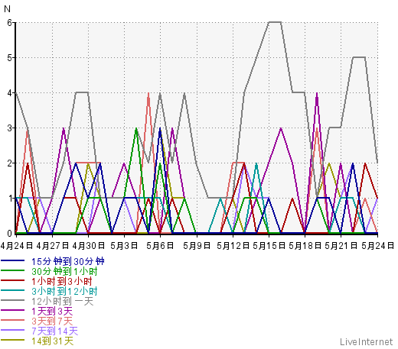The height and width of the screenshot is (349, 398).
Task: Click the gray 12小时到一天 legend line
Action: coord(13,300)
